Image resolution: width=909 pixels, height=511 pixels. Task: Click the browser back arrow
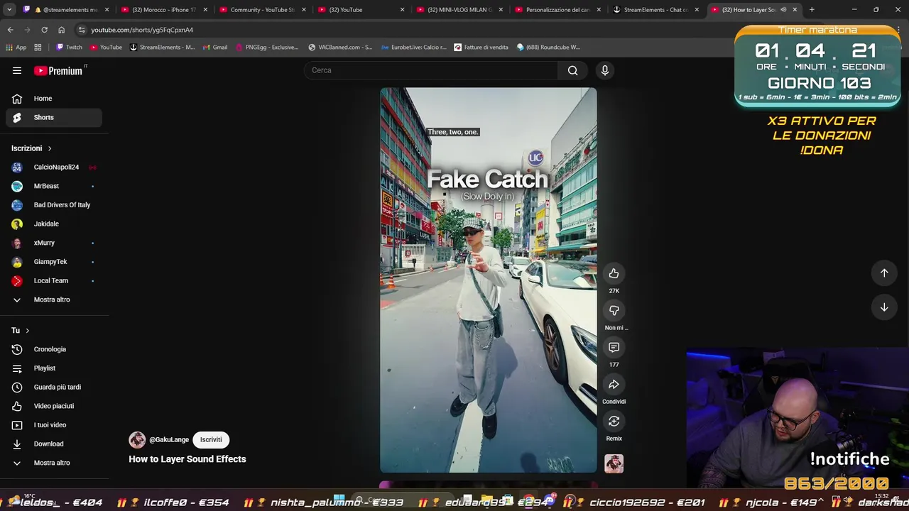[10, 30]
